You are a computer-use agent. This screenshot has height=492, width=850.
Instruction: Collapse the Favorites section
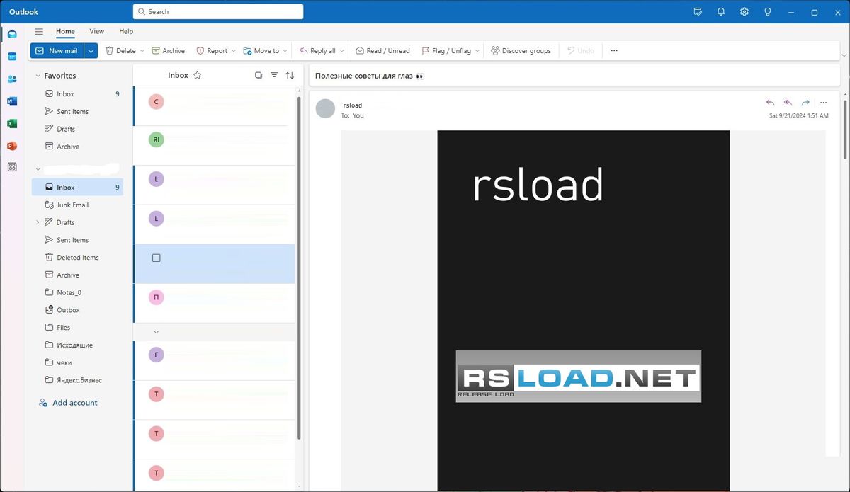38,76
